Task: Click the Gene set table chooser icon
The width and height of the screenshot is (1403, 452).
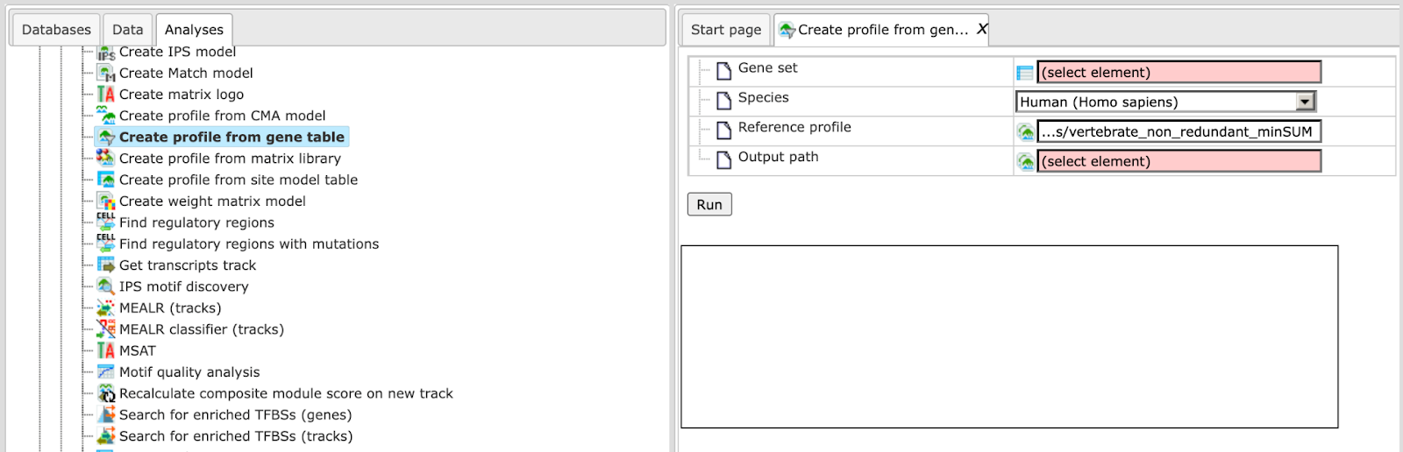Action: (1025, 73)
